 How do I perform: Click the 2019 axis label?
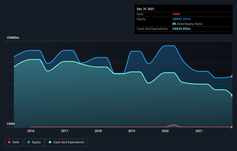(x=132, y=131)
